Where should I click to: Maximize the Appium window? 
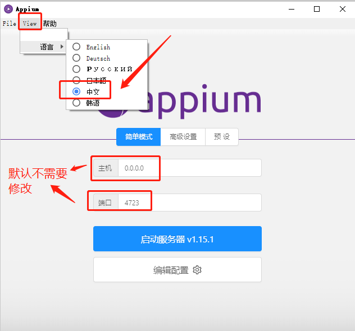317,9
